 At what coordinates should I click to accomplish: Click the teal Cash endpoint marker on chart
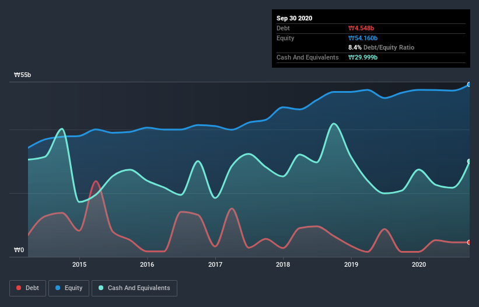469,161
